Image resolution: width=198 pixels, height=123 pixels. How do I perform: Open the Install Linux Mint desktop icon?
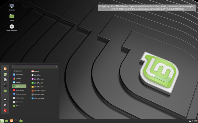pyautogui.click(x=12, y=28)
